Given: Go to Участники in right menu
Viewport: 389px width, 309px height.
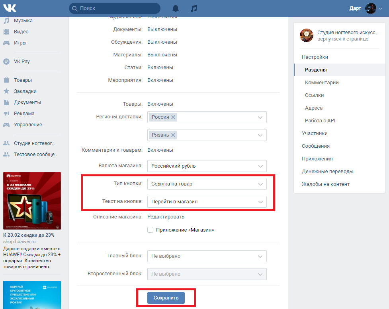Looking at the screenshot, I should point(315,133).
